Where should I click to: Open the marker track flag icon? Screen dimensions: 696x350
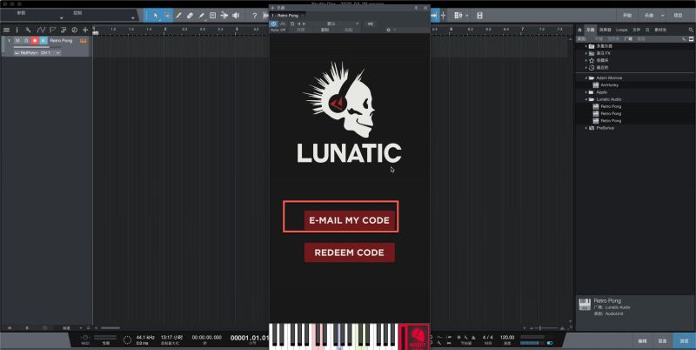coord(52,30)
